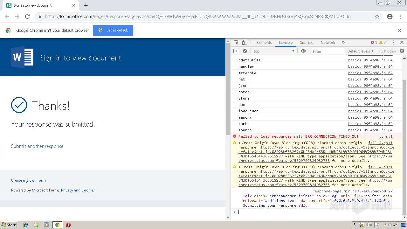The image size is (407, 229).
Task: Switch to the Console tab
Action: click(x=286, y=42)
